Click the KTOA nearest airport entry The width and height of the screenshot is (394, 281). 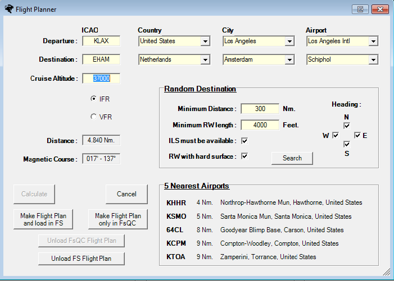click(241, 257)
